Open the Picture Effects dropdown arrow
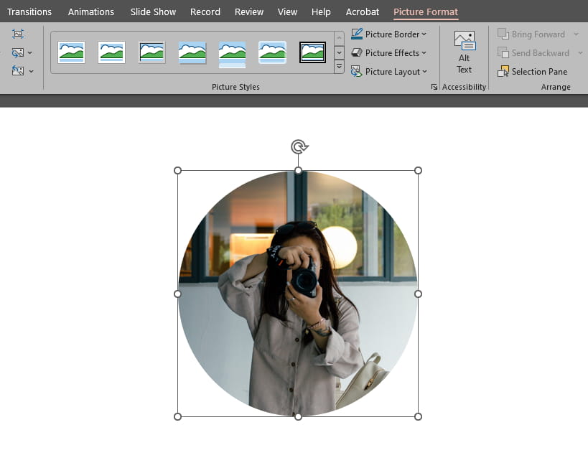The width and height of the screenshot is (588, 463). click(x=424, y=53)
